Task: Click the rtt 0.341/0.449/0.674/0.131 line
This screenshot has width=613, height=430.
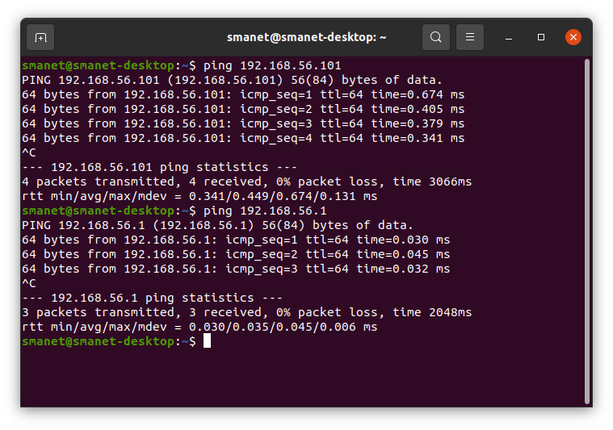Action: tap(199, 197)
